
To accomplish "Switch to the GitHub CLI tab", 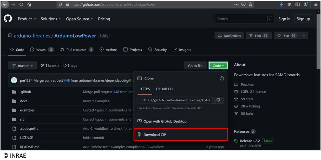I will pyautogui.click(x=164, y=89).
